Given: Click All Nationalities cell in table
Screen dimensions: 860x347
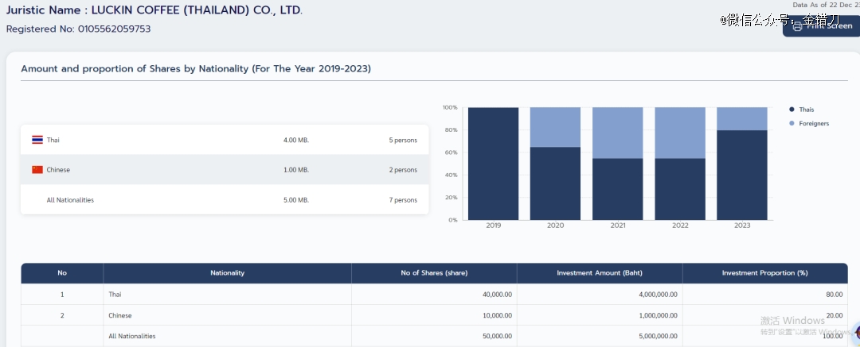Looking at the screenshot, I should tap(227, 336).
